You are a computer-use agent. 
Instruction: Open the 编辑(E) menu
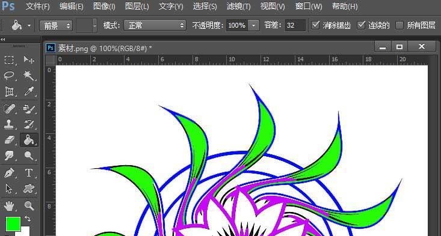click(x=72, y=6)
